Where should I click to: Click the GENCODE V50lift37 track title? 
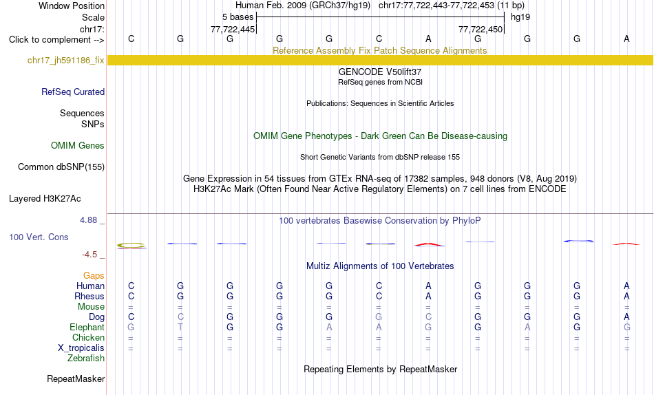pos(380,72)
